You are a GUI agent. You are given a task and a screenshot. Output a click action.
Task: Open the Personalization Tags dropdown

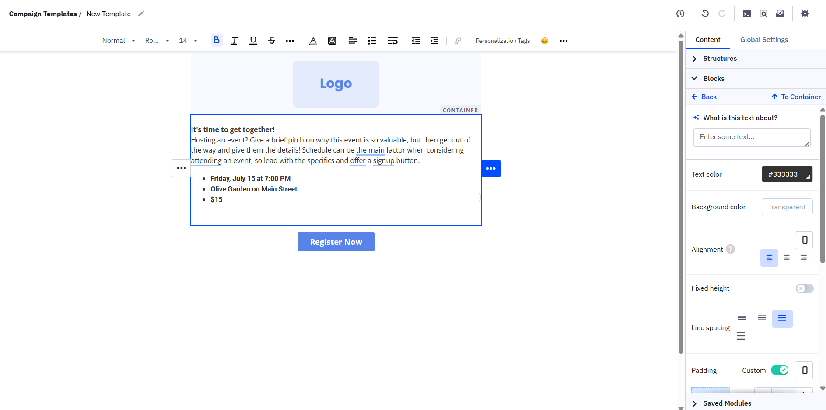(503, 41)
